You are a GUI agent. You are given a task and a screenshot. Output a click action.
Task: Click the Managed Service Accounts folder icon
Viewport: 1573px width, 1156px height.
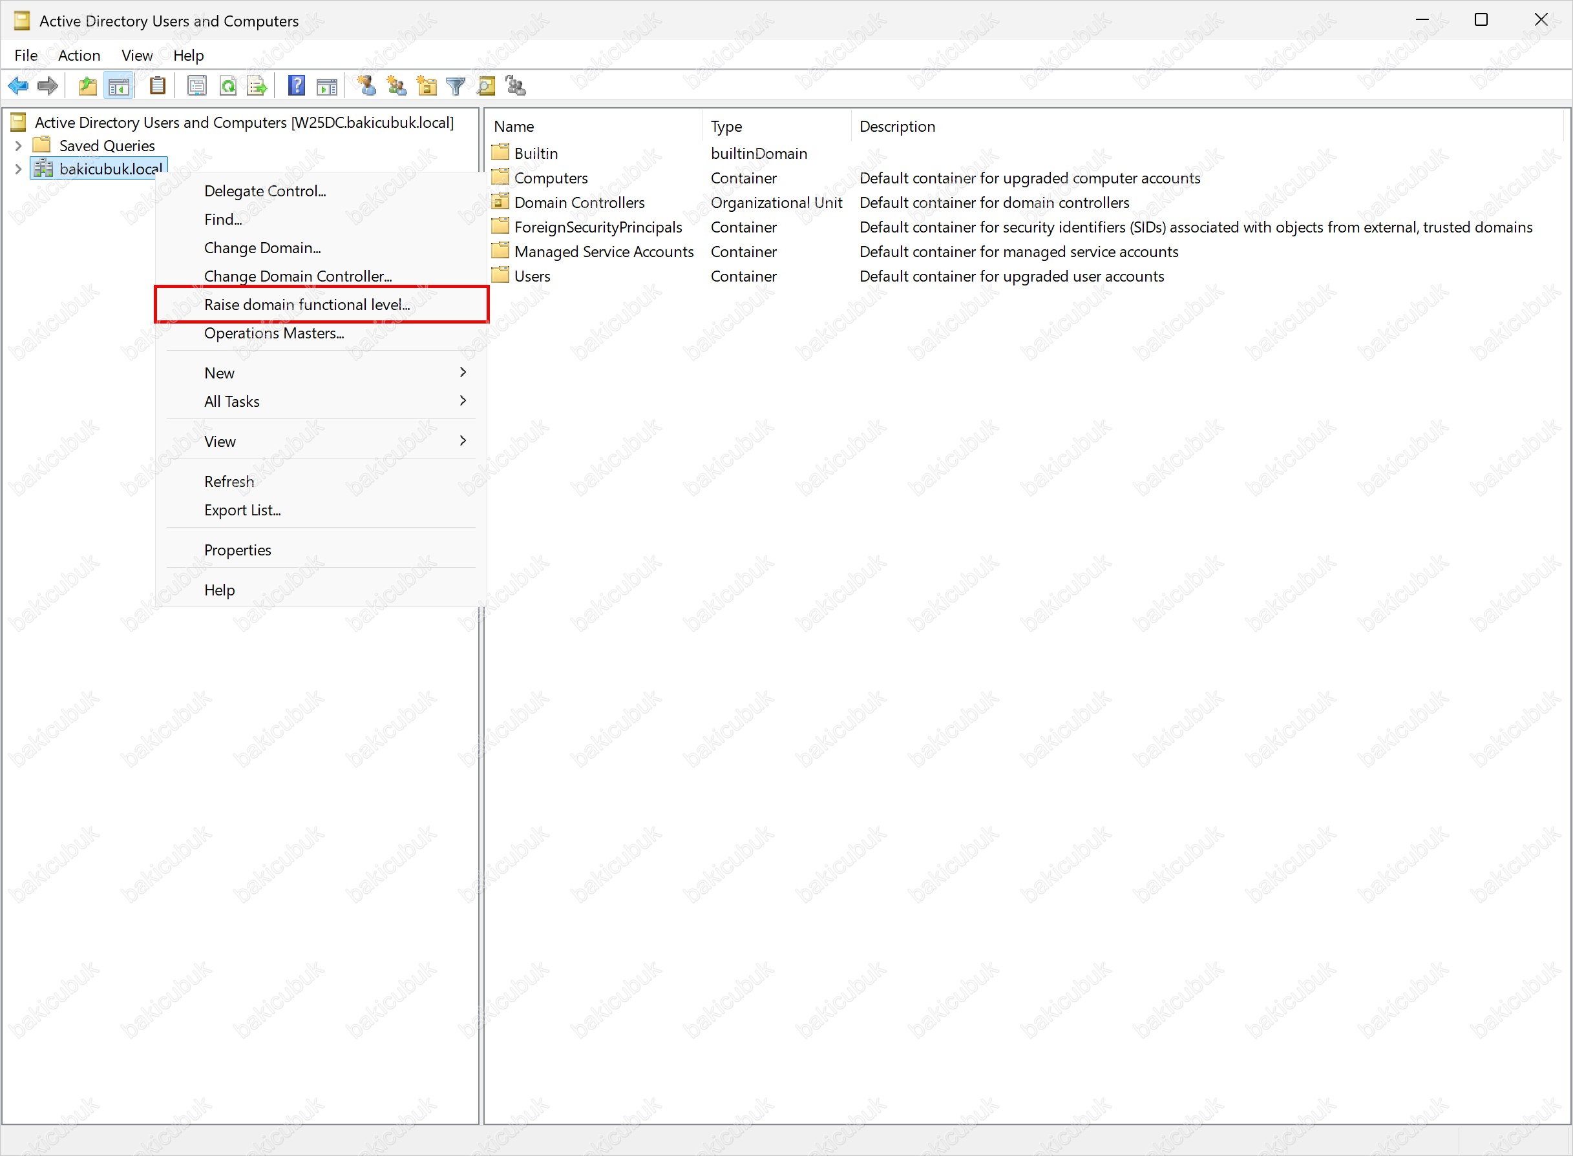tap(500, 251)
